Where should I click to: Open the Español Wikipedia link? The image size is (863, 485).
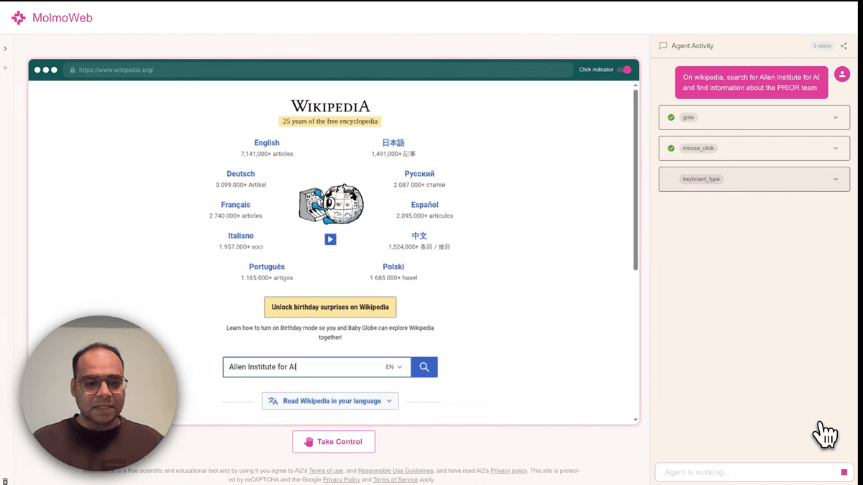pos(424,205)
